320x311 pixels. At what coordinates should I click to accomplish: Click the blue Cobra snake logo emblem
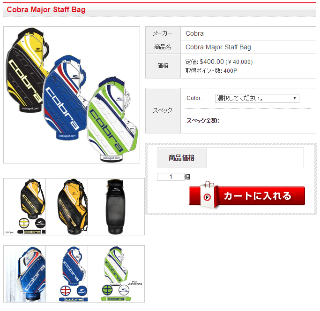pyautogui.click(x=82, y=290)
